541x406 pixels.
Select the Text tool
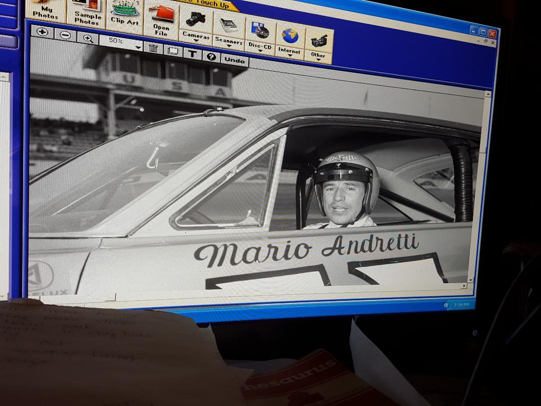click(192, 54)
